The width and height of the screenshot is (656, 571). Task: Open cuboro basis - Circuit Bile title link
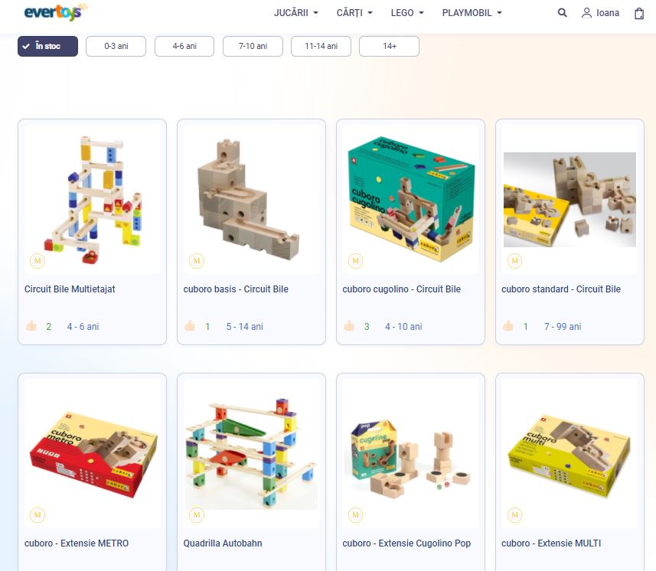pyautogui.click(x=236, y=289)
